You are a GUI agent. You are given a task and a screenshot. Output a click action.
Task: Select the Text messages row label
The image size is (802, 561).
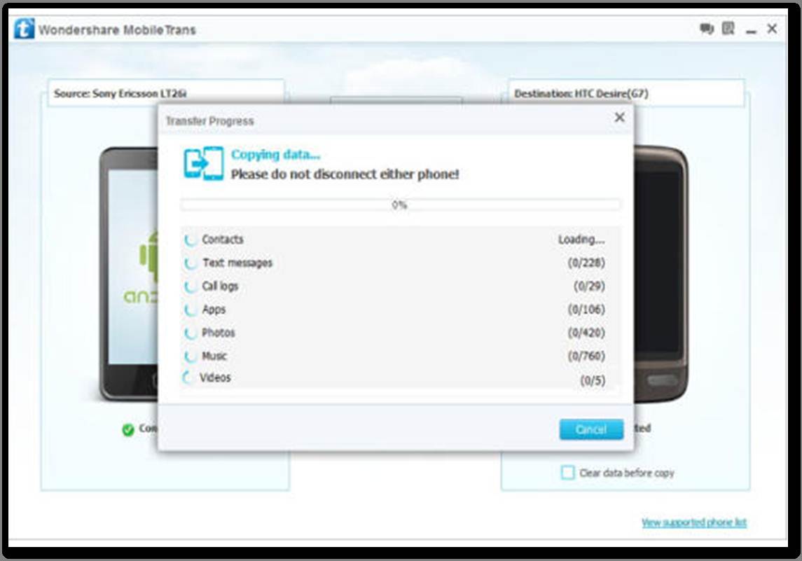click(237, 263)
